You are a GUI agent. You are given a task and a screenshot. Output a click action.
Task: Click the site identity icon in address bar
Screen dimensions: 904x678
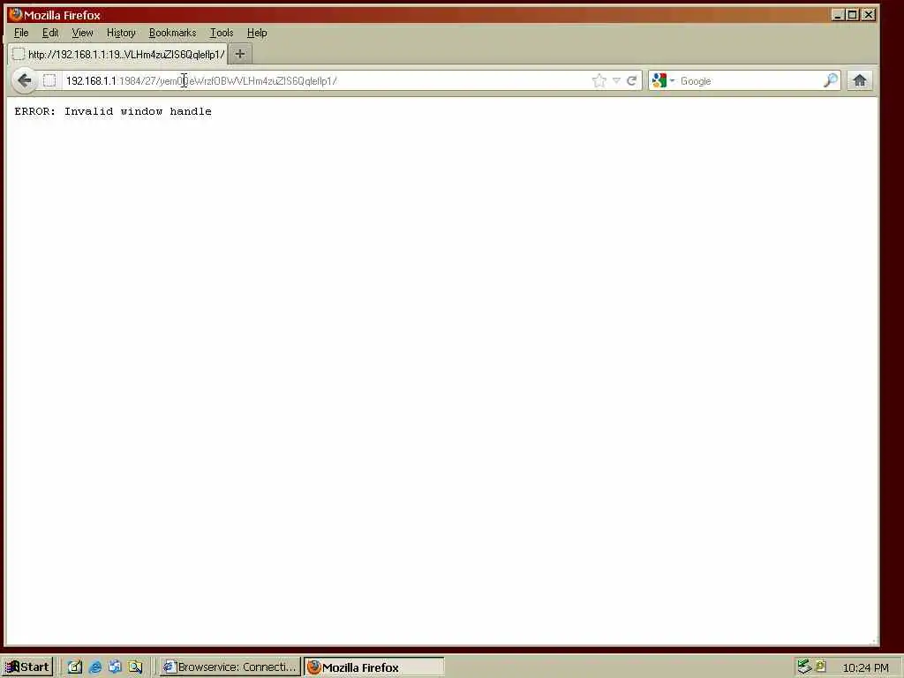(50, 80)
